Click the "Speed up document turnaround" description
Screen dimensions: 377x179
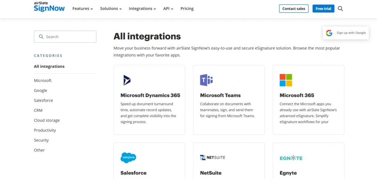[148, 113]
